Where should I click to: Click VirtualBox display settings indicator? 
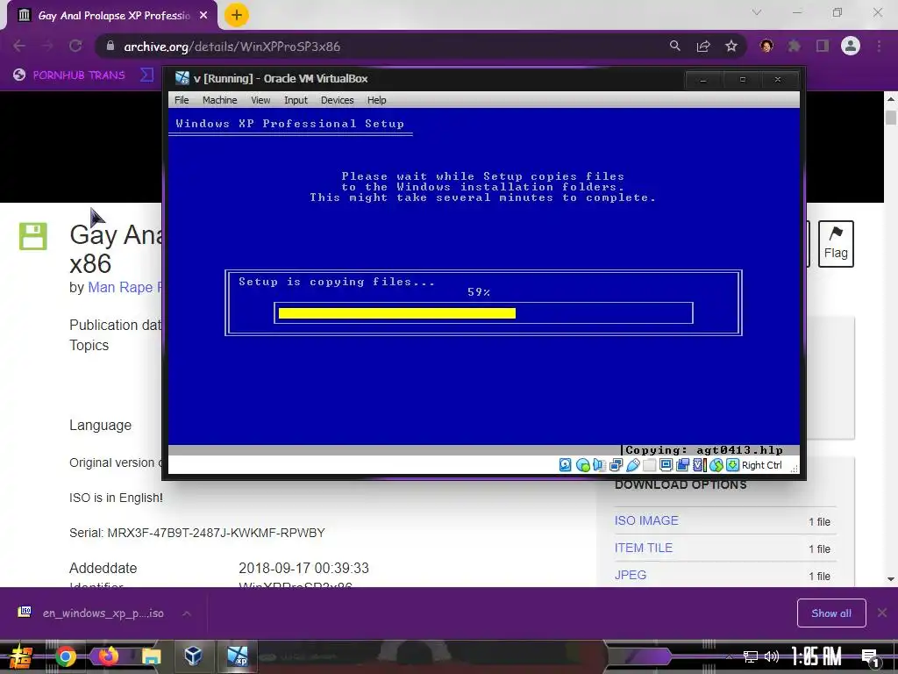pos(666,465)
